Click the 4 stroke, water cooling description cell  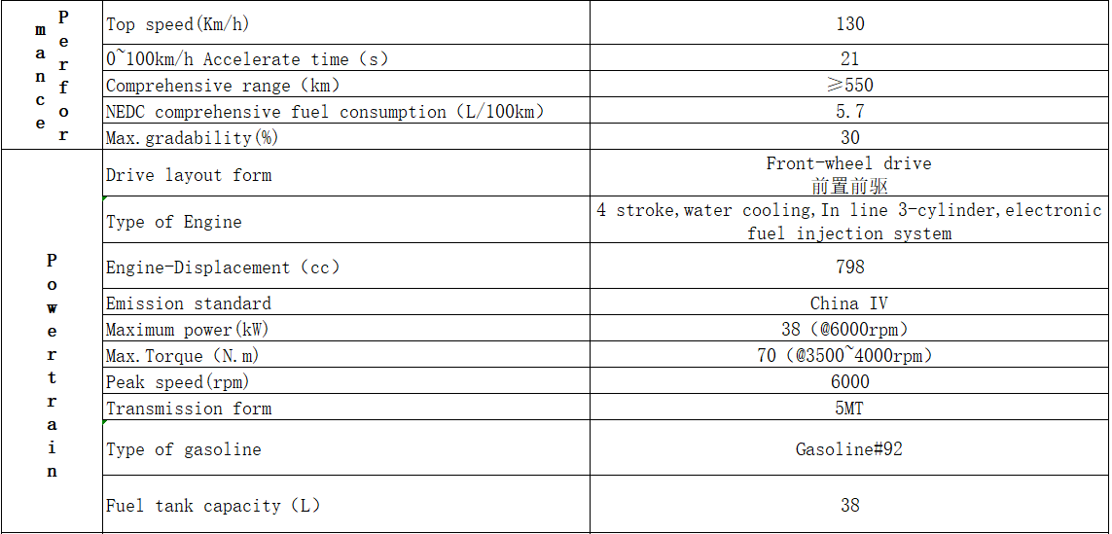(850, 220)
